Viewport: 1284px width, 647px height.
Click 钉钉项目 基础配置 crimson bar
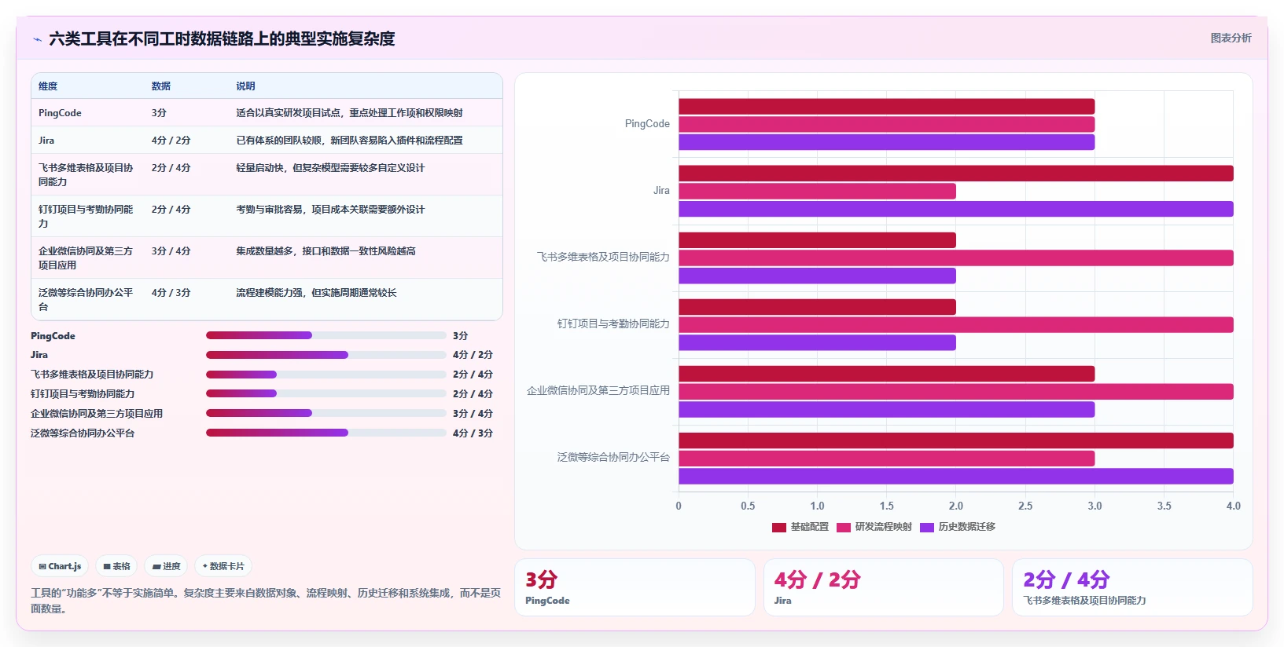pyautogui.click(x=817, y=307)
